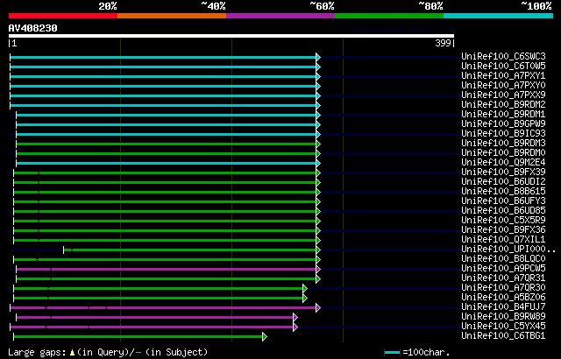Select the UniRef100_B9RDM0 label
Image resolution: width=561 pixels, height=359 pixels.
coord(503,153)
